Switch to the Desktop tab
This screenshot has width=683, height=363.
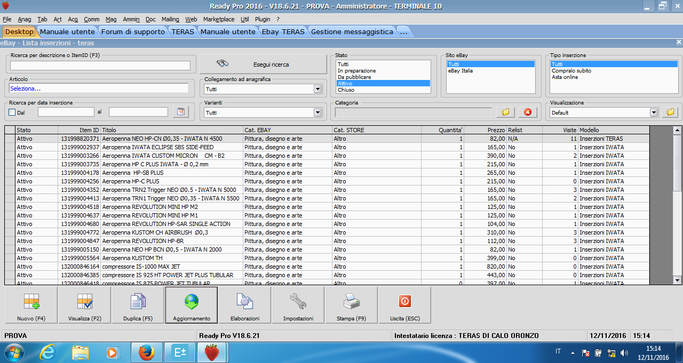19,31
